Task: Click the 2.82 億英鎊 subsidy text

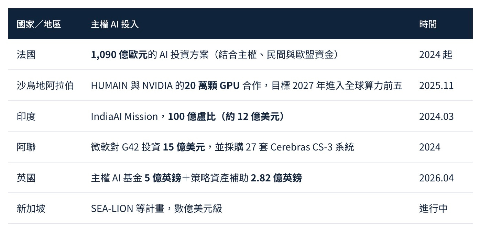Action: 276,178
